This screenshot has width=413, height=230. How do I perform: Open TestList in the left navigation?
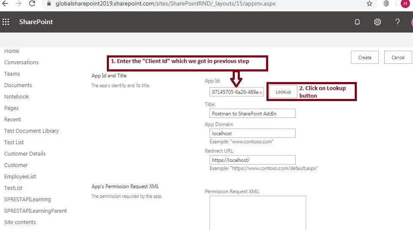click(x=13, y=188)
